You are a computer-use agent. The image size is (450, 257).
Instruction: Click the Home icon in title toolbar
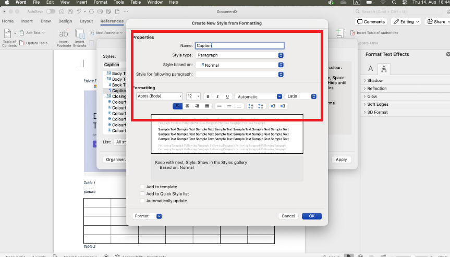coord(62,11)
